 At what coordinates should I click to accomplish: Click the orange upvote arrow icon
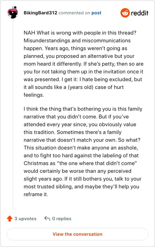click(10, 219)
